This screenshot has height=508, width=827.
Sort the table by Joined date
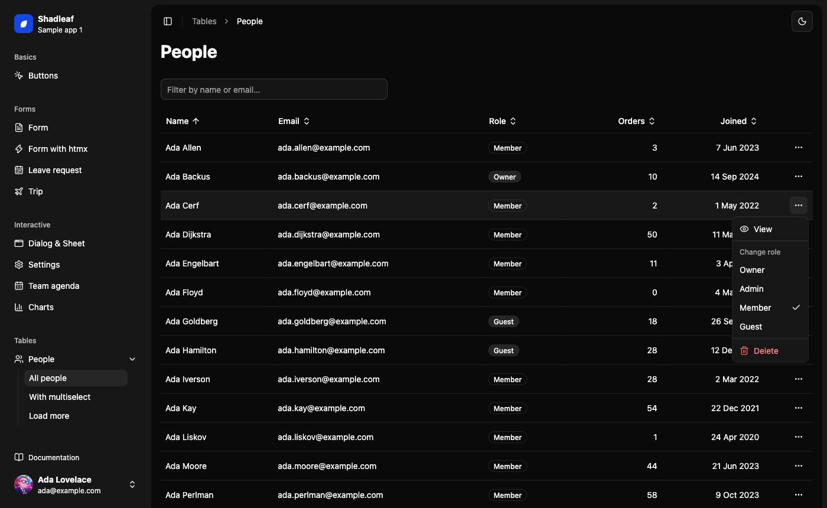coord(738,121)
